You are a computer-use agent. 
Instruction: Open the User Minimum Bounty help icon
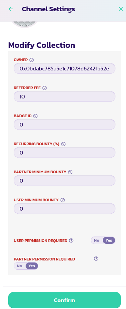pyautogui.click(x=62, y=200)
